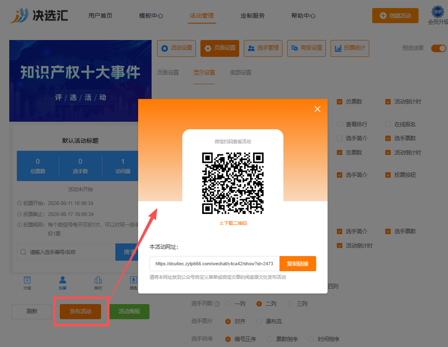Screen dimensions: 448x347
Task: Click the help question icon beside 选手列数
Action: (x=217, y=304)
